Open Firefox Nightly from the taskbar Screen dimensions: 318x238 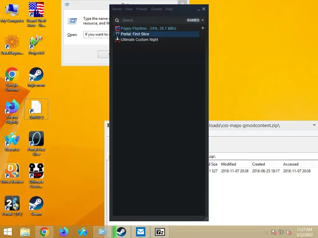[63, 232]
